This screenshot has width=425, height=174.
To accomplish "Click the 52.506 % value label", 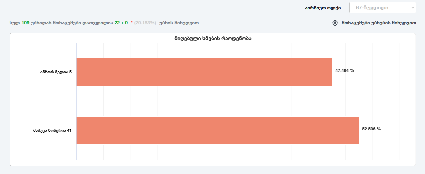I will pyautogui.click(x=371, y=129).
